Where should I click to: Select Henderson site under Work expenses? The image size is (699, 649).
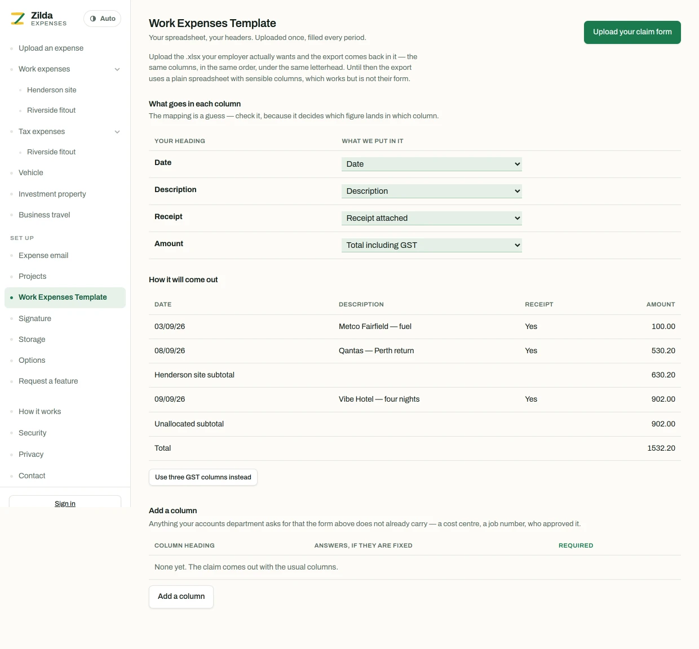[x=51, y=90]
